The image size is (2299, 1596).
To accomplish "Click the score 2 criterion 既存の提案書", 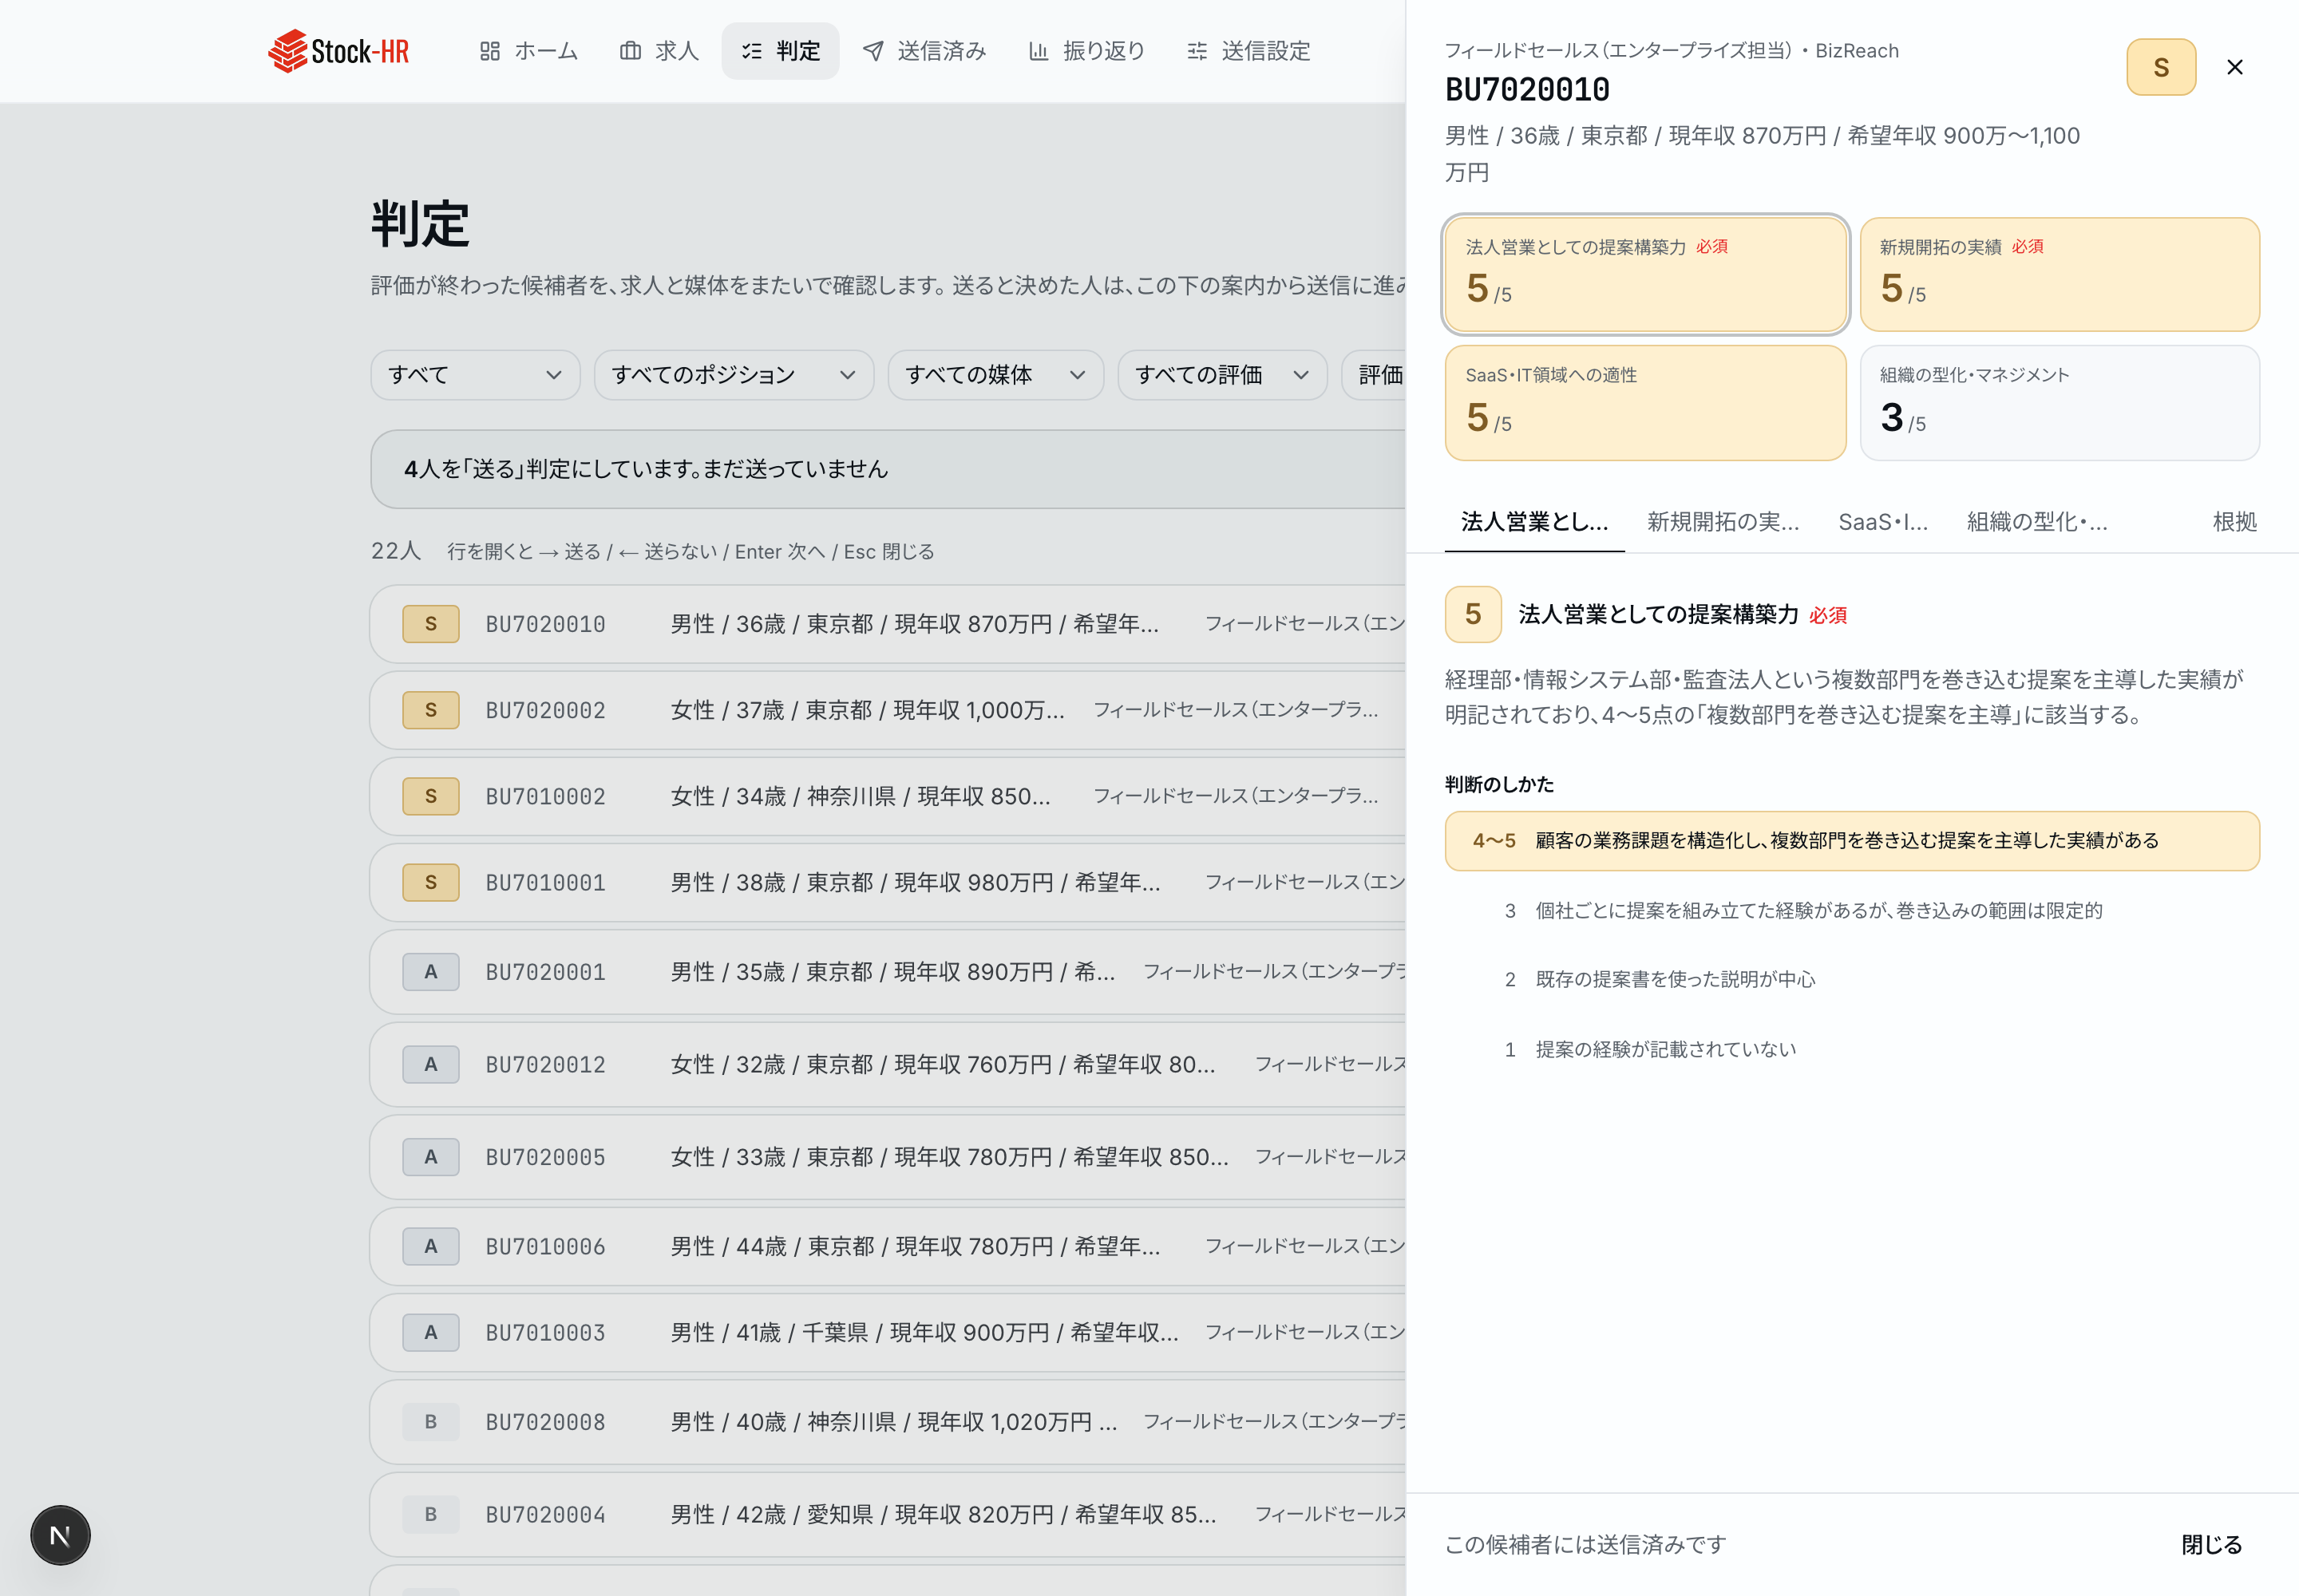I will (1852, 980).
